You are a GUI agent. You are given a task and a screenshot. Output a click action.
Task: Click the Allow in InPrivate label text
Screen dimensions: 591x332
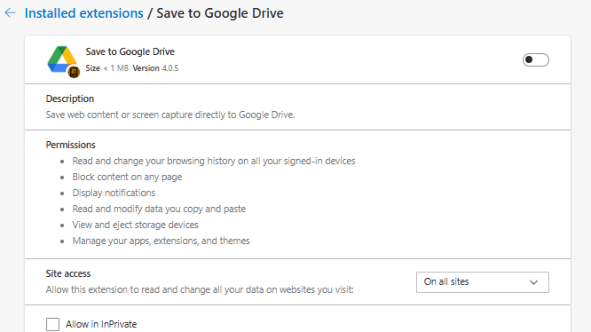click(101, 324)
